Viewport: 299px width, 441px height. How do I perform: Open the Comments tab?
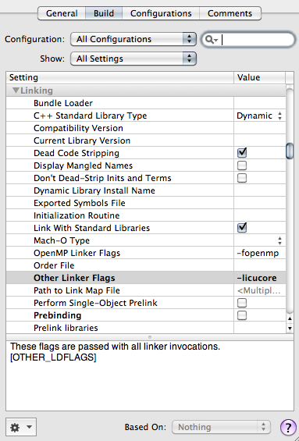click(x=230, y=13)
